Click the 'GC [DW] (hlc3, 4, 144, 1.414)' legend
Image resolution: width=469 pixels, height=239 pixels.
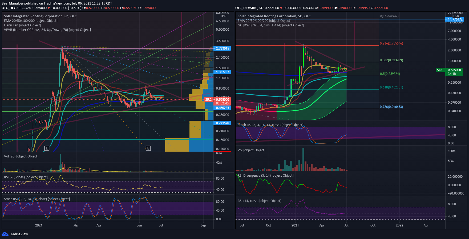point(271,25)
